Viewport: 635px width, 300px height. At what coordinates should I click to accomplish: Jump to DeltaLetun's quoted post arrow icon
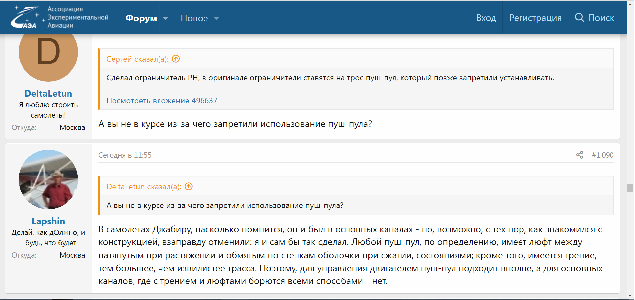point(189,187)
